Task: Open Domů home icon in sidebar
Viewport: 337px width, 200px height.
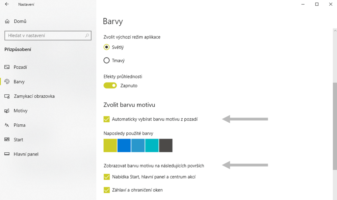Action: coord(7,21)
